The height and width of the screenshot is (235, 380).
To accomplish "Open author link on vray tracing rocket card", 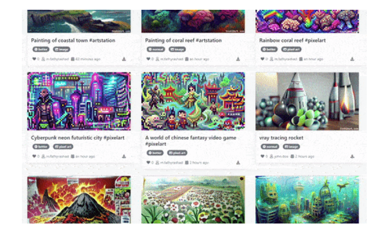I will click(x=279, y=156).
